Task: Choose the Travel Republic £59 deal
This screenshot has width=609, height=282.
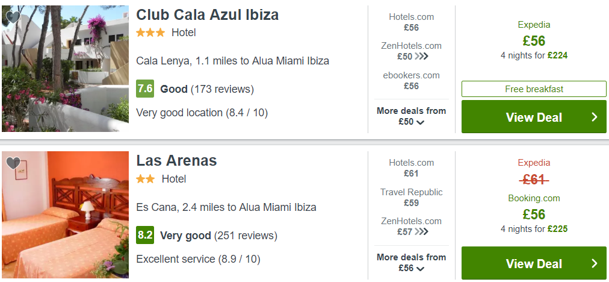Action: (x=411, y=197)
